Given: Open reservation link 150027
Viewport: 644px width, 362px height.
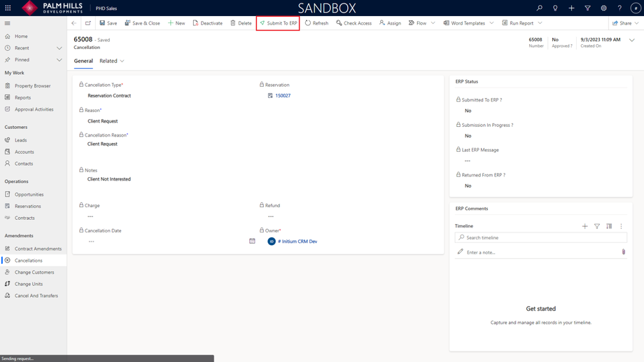Looking at the screenshot, I should (x=283, y=95).
